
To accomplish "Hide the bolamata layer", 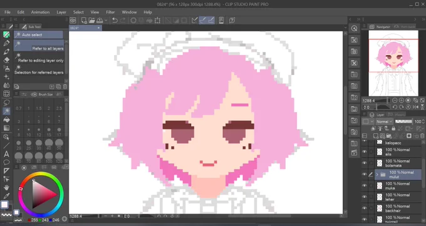I will pyautogui.click(x=365, y=163).
